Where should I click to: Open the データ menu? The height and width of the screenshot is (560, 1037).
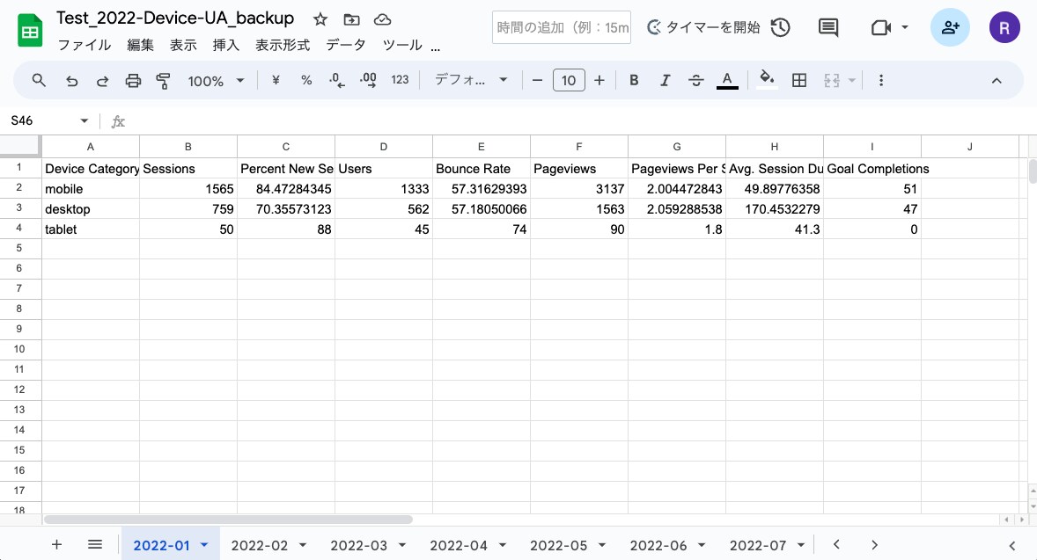tap(346, 45)
